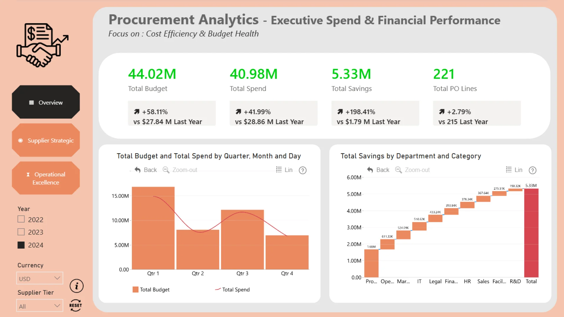Click the Legal axis label
Viewport: 564px width, 317px height.
[x=435, y=281]
